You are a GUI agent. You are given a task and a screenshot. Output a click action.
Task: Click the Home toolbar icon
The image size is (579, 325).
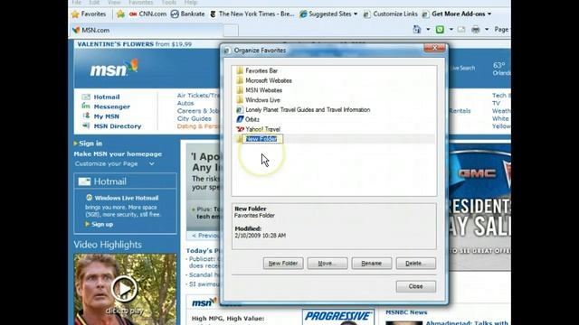coord(417,30)
